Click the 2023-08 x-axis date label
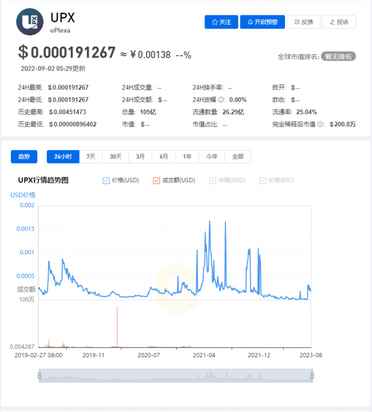This screenshot has height=412, width=372. coord(311,355)
